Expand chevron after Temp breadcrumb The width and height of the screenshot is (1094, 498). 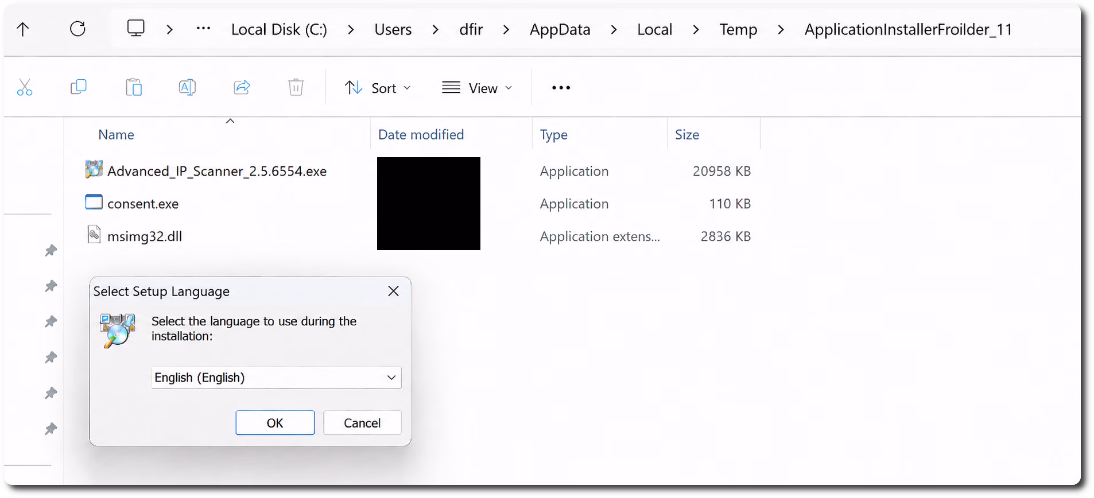point(781,29)
